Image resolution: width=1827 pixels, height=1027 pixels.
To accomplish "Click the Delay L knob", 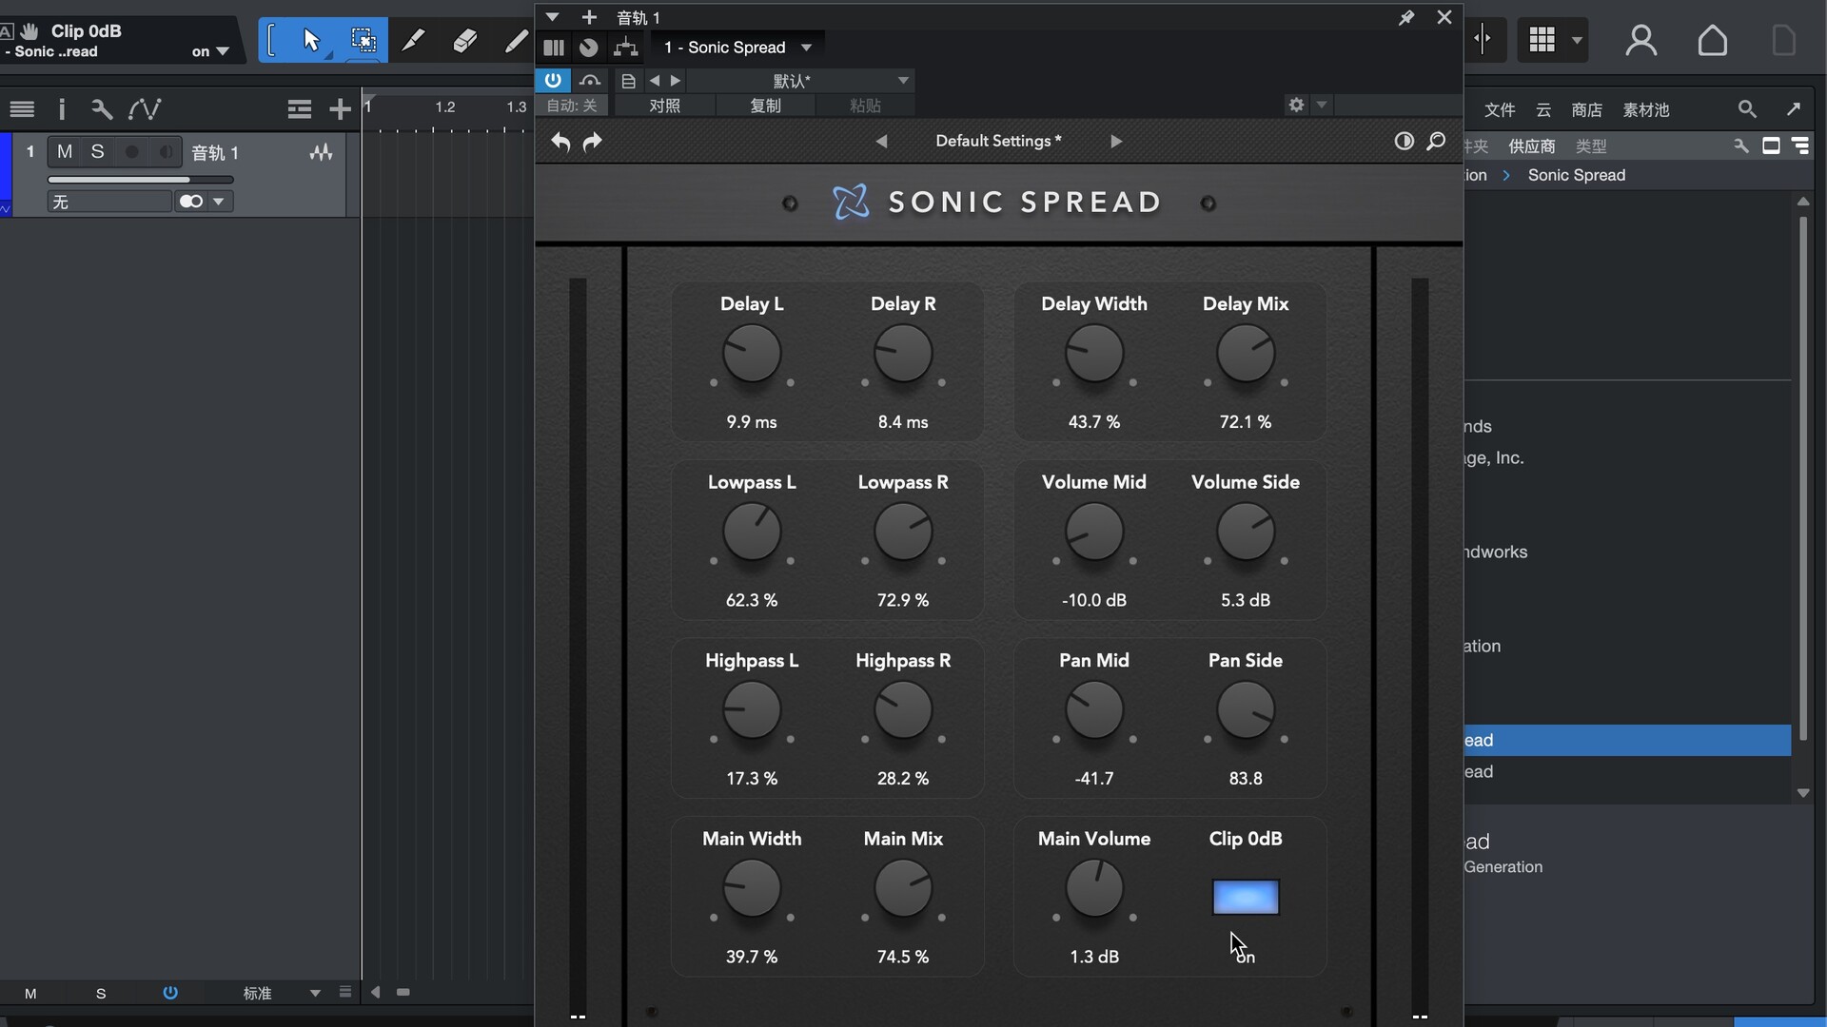I will click(752, 354).
